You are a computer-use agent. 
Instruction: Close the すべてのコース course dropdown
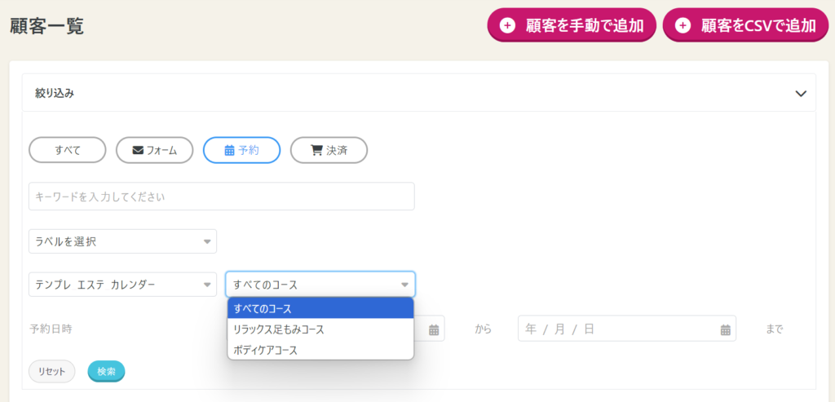coord(320,285)
